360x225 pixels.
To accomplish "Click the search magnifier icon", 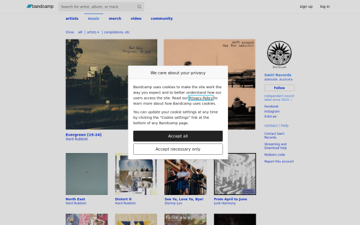I will (139, 7).
